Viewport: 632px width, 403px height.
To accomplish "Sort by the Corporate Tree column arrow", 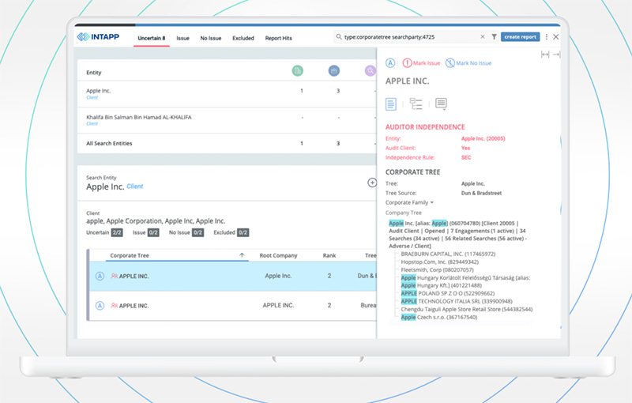I will tap(242, 255).
